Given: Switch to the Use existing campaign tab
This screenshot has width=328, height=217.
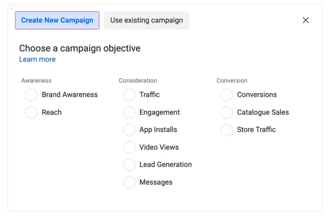Looking at the screenshot, I should pyautogui.click(x=146, y=20).
